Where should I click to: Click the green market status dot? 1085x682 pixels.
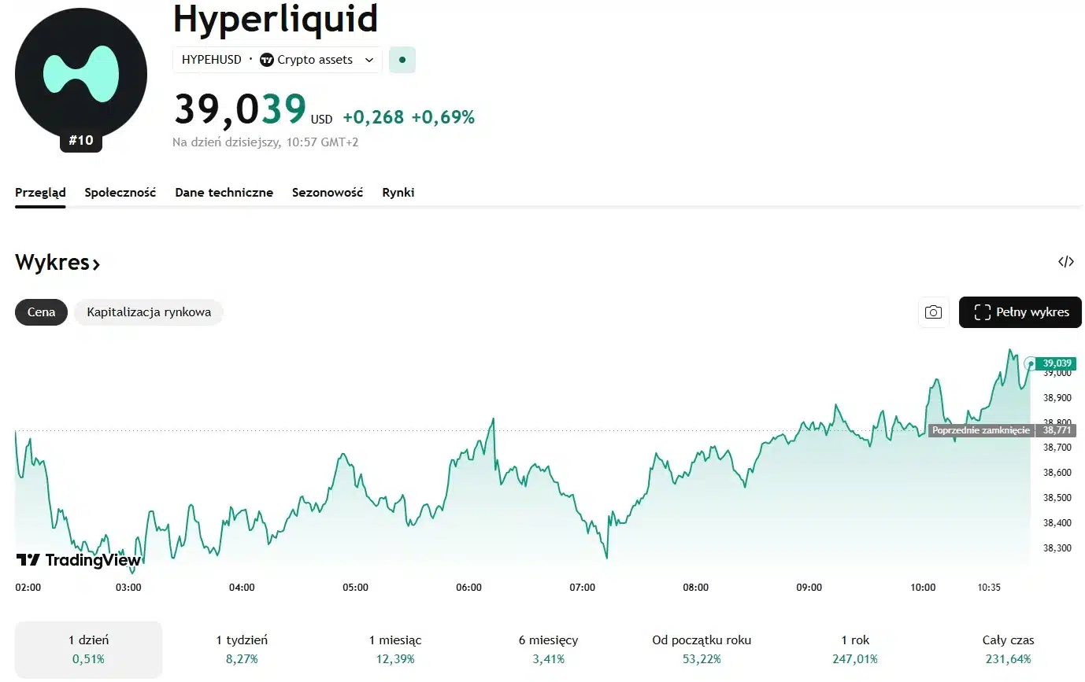pyautogui.click(x=402, y=60)
